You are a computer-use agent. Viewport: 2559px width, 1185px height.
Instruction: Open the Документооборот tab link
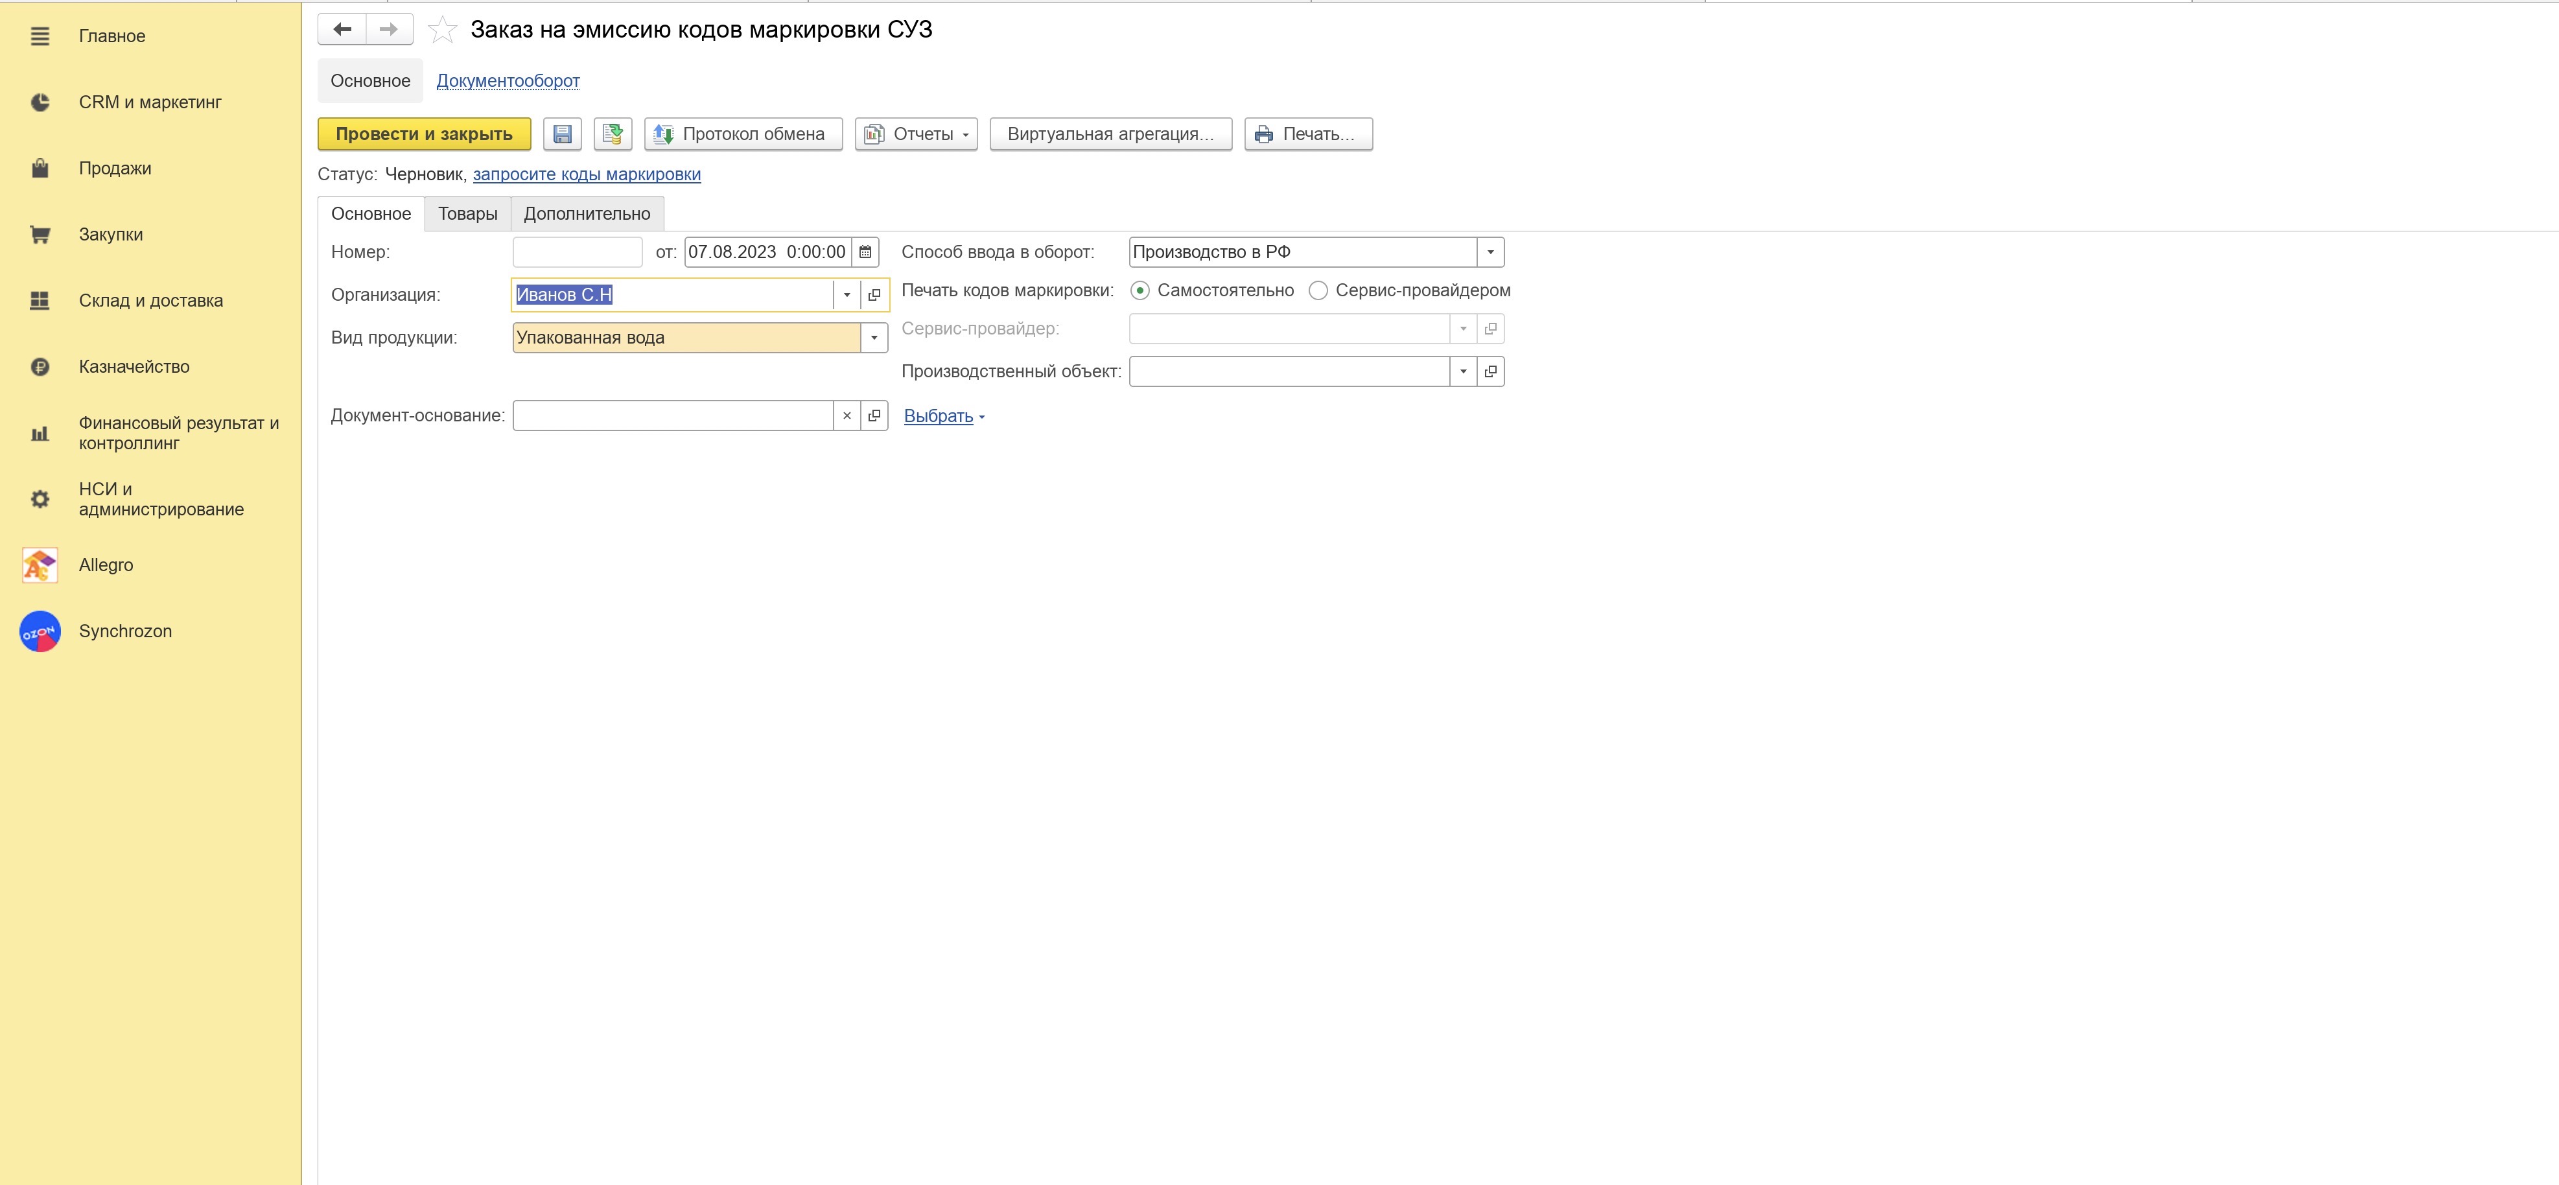(509, 82)
